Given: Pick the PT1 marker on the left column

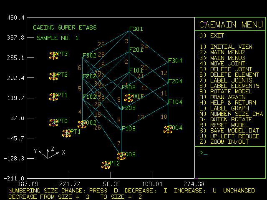Looking at the screenshot, I should click(x=54, y=97).
